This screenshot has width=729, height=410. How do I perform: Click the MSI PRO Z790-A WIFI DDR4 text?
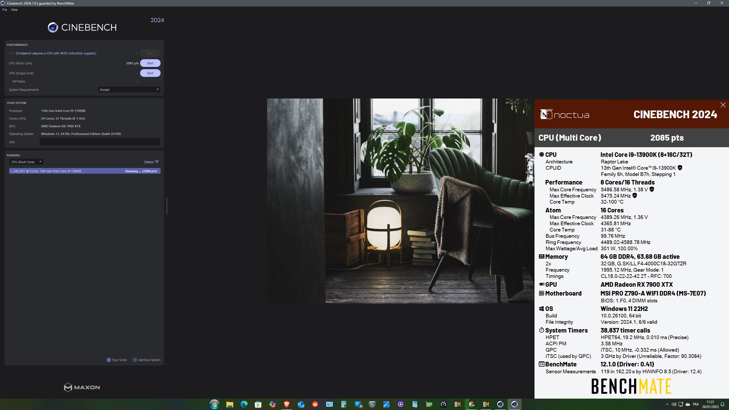653,293
